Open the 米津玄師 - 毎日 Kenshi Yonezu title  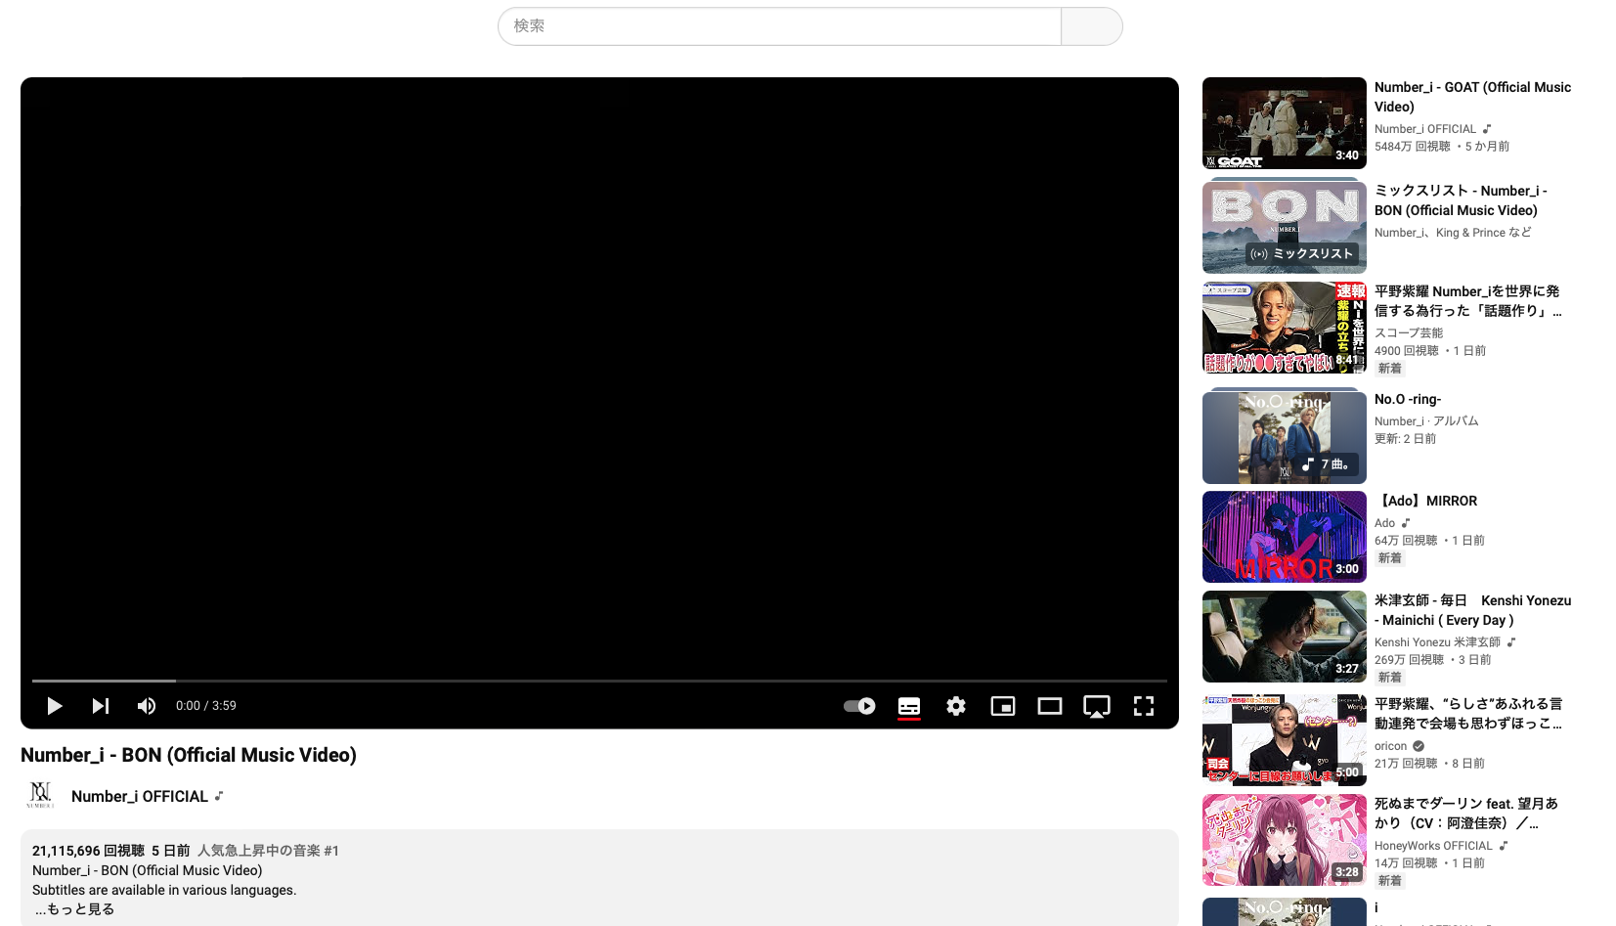[x=1472, y=610]
